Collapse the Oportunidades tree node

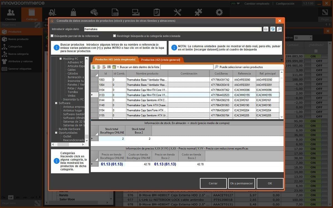pos(56,133)
